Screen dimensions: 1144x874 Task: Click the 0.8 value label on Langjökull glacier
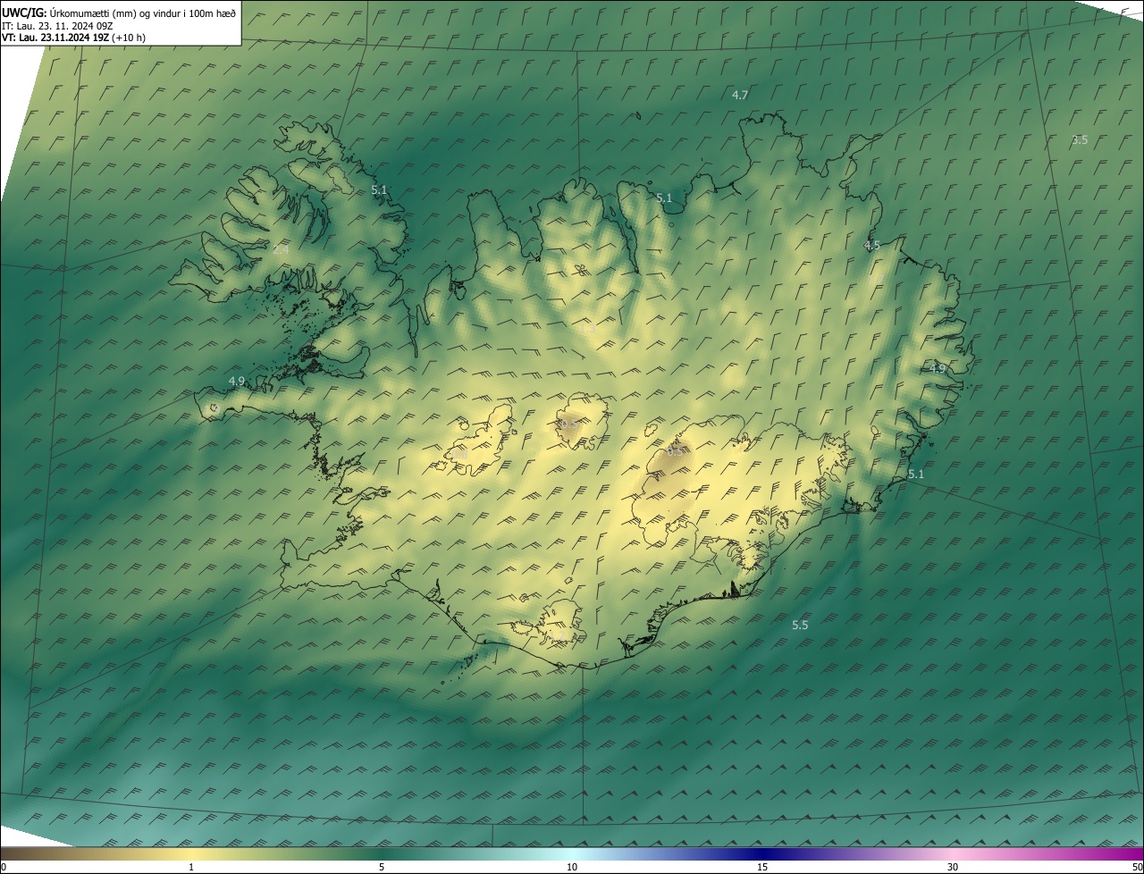click(459, 454)
